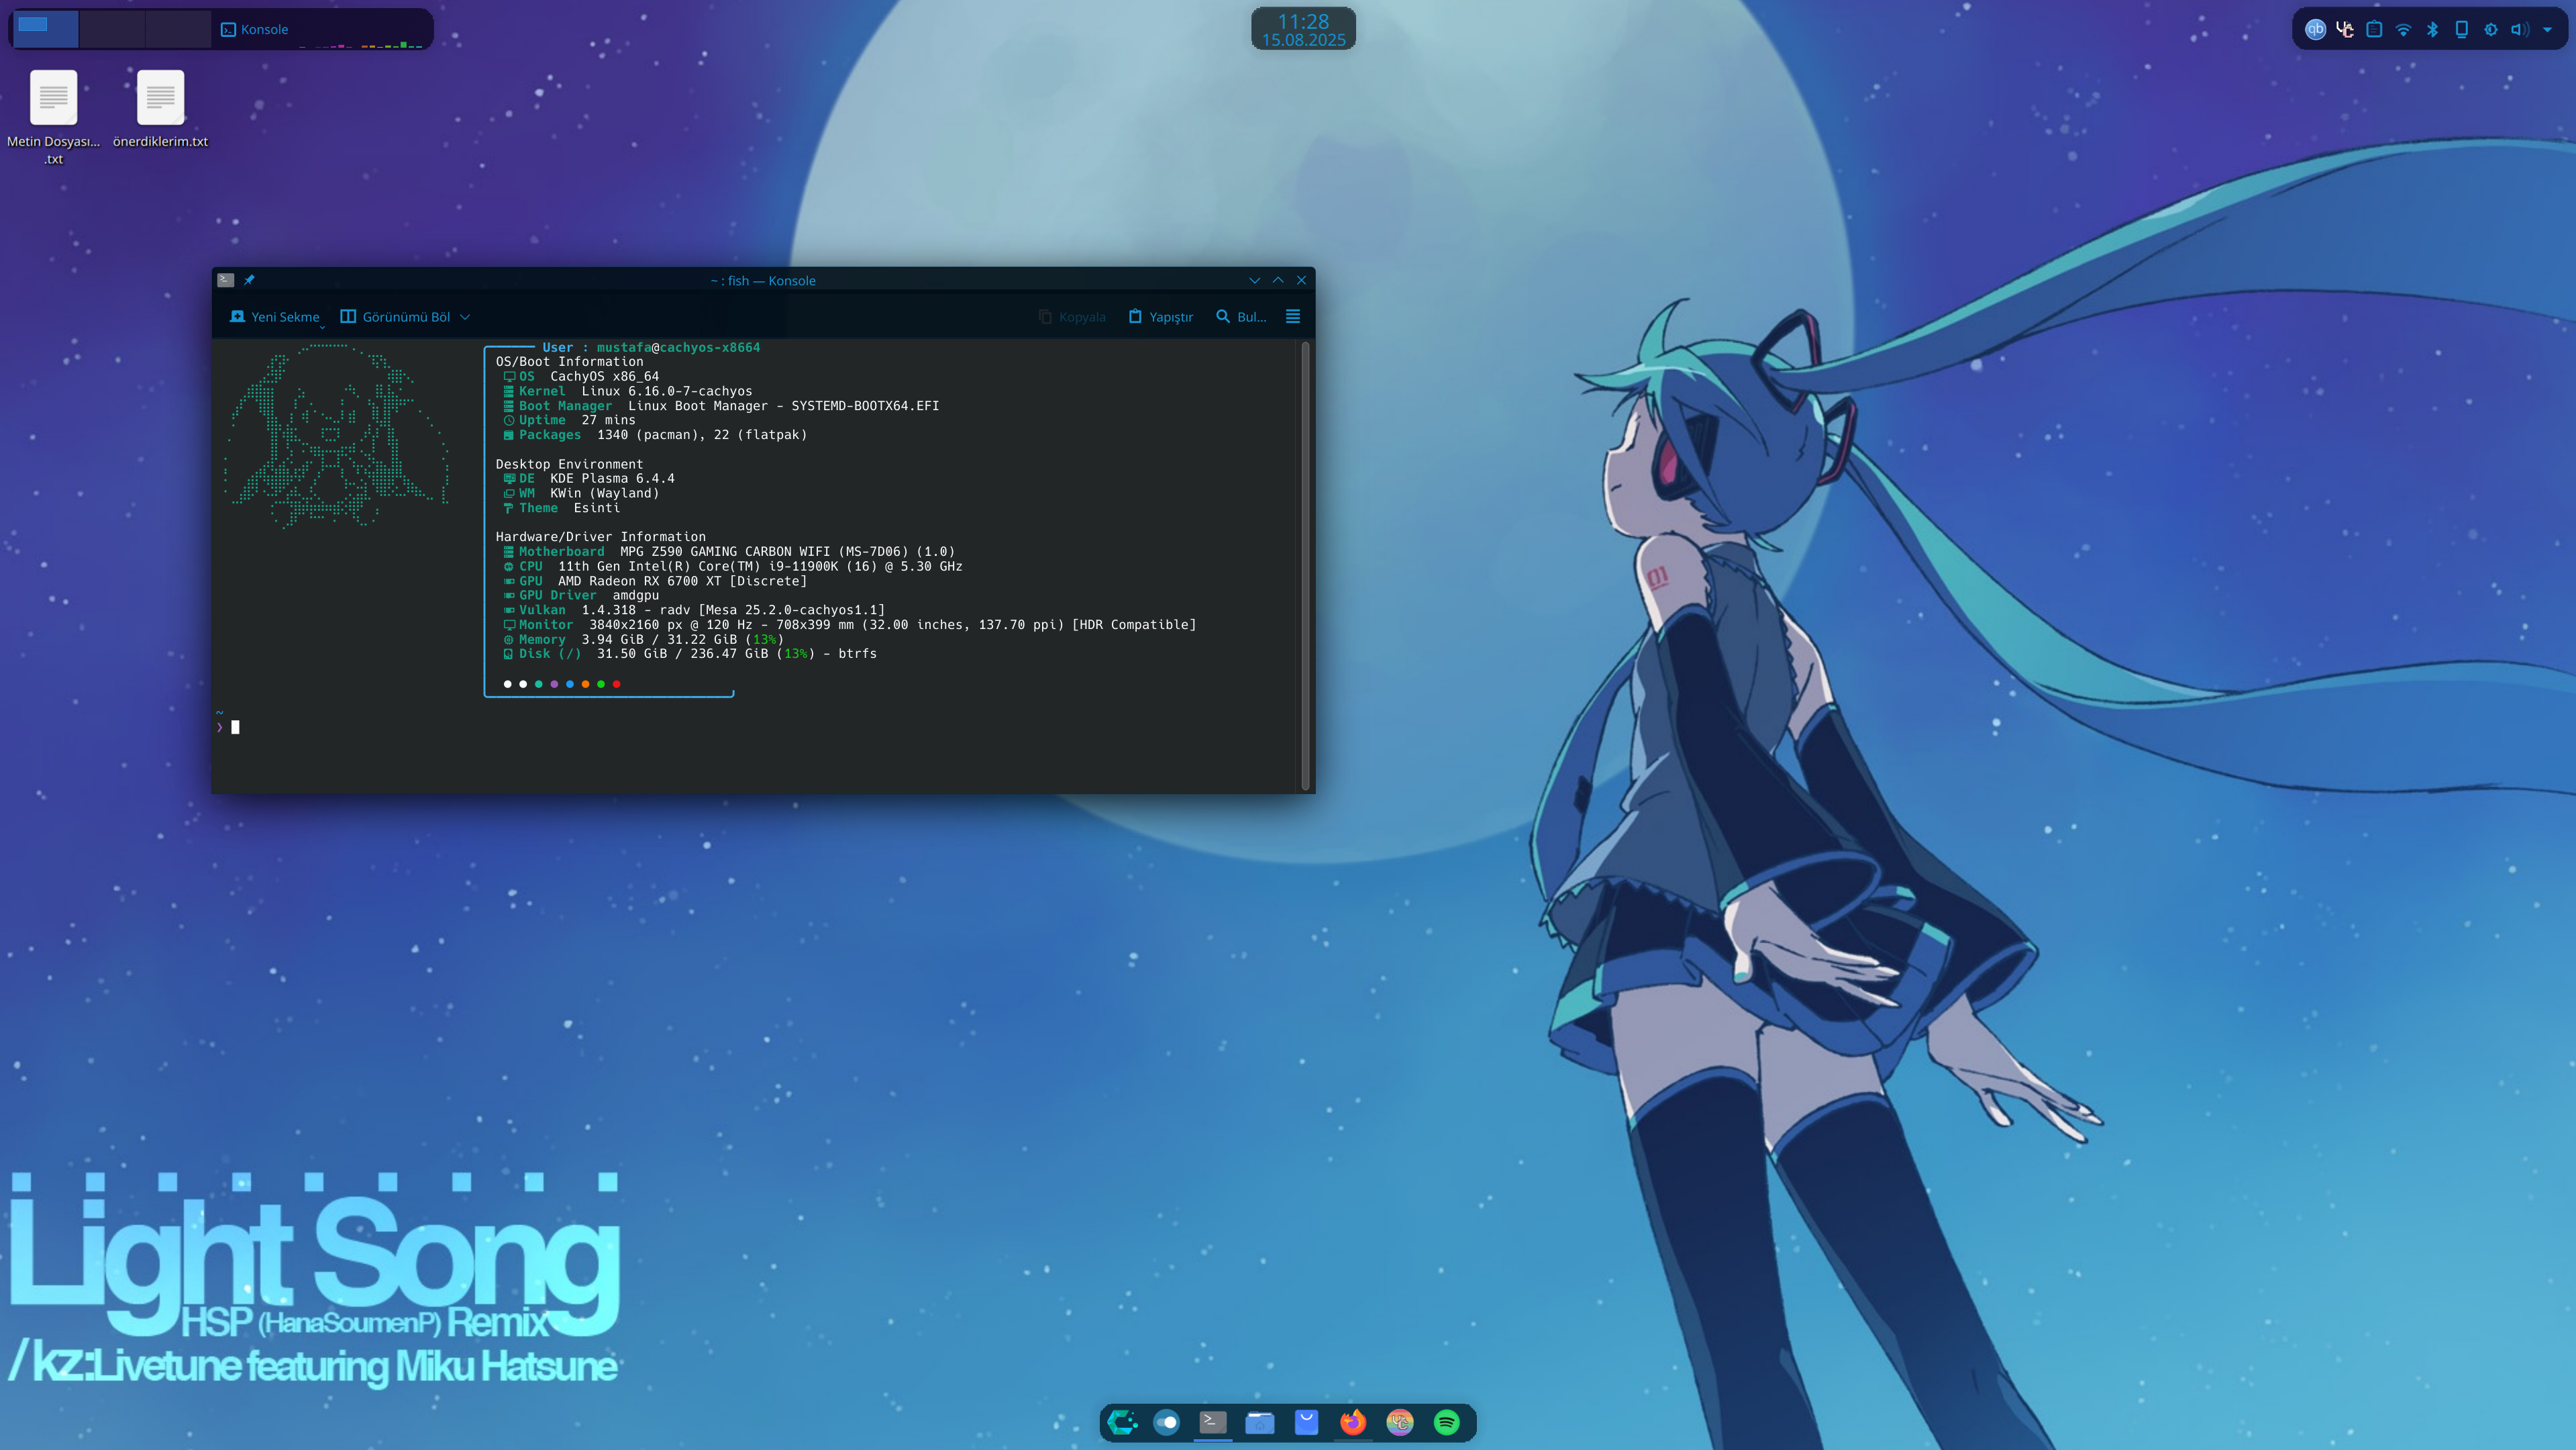Launch Firefox from the dock
Screen dimensions: 2576x1450
tap(1353, 1422)
